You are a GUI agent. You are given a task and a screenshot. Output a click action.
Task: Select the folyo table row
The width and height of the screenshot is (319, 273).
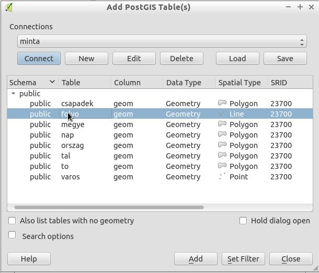coord(160,114)
